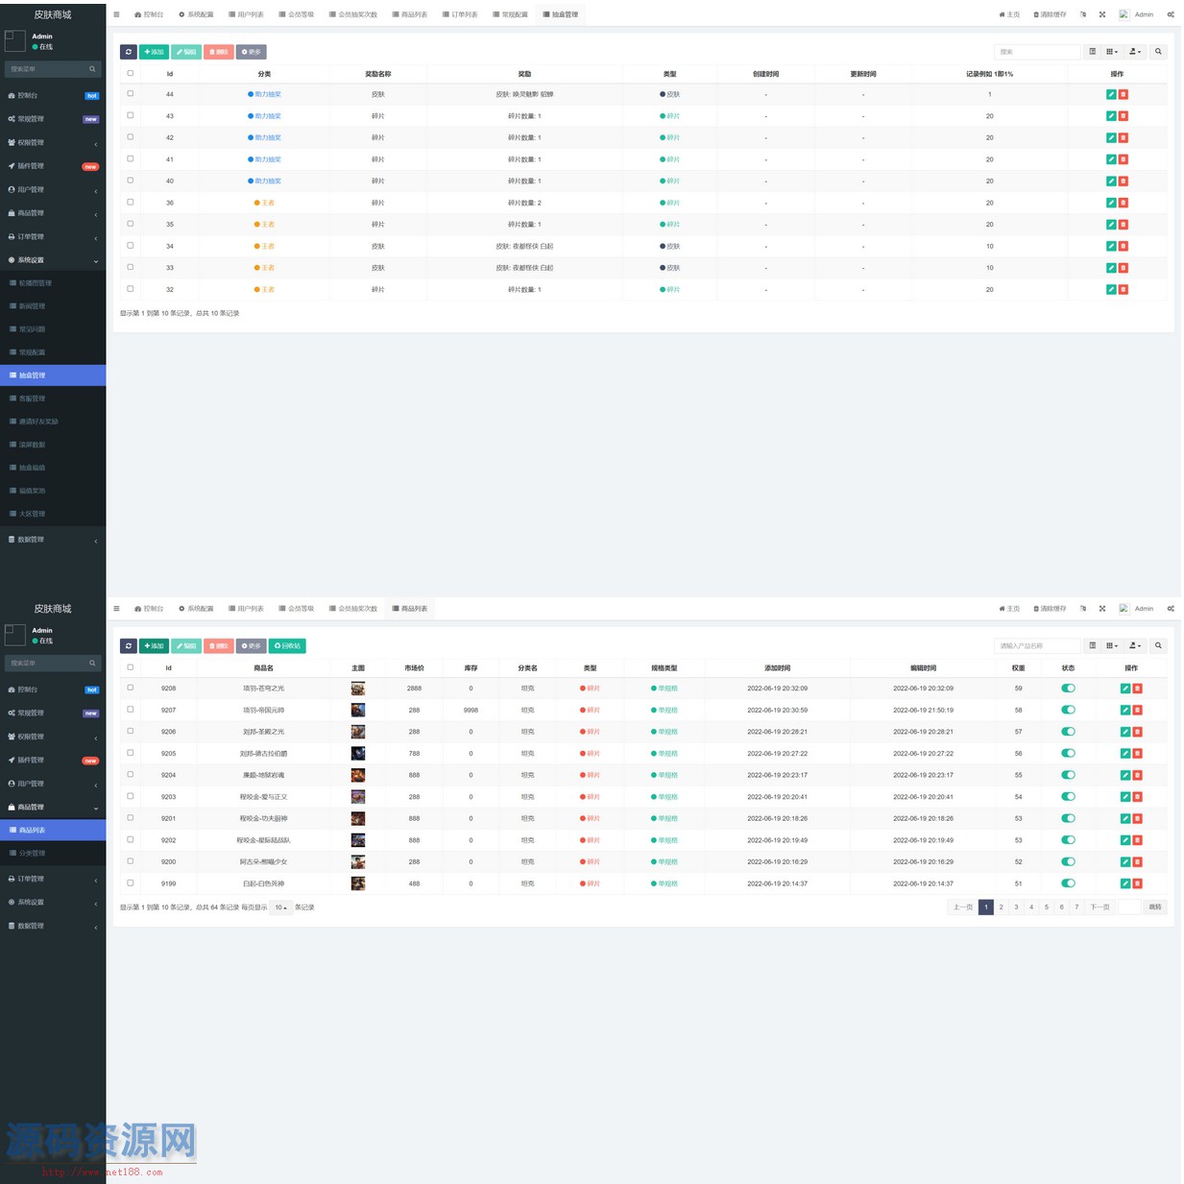Go to page 3 in pagination

tap(1016, 906)
